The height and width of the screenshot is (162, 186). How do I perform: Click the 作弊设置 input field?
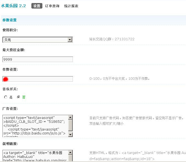(x=38, y=79)
